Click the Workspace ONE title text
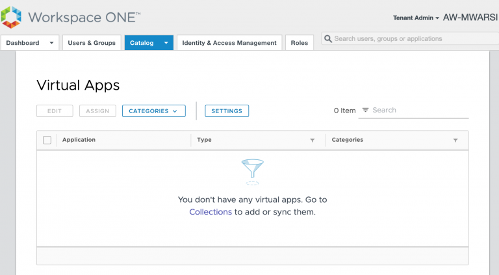The height and width of the screenshot is (275, 499). pos(84,17)
